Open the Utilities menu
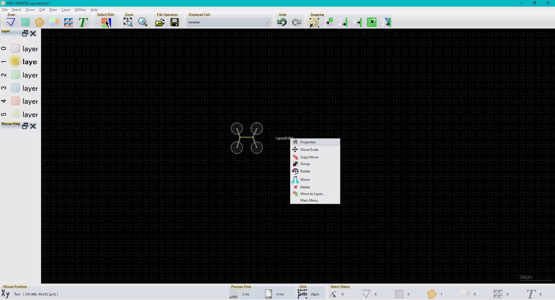The width and height of the screenshot is (555, 300). [x=80, y=10]
